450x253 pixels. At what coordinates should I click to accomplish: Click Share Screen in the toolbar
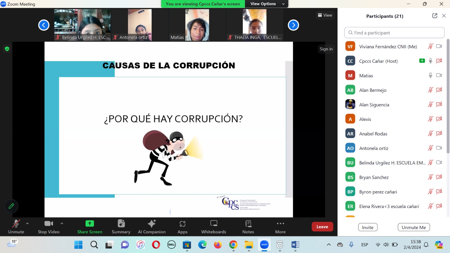[90, 227]
